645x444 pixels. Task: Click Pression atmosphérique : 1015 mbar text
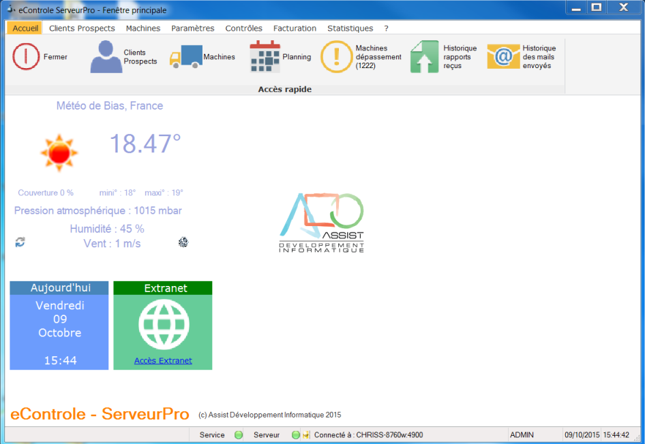pyautogui.click(x=98, y=210)
